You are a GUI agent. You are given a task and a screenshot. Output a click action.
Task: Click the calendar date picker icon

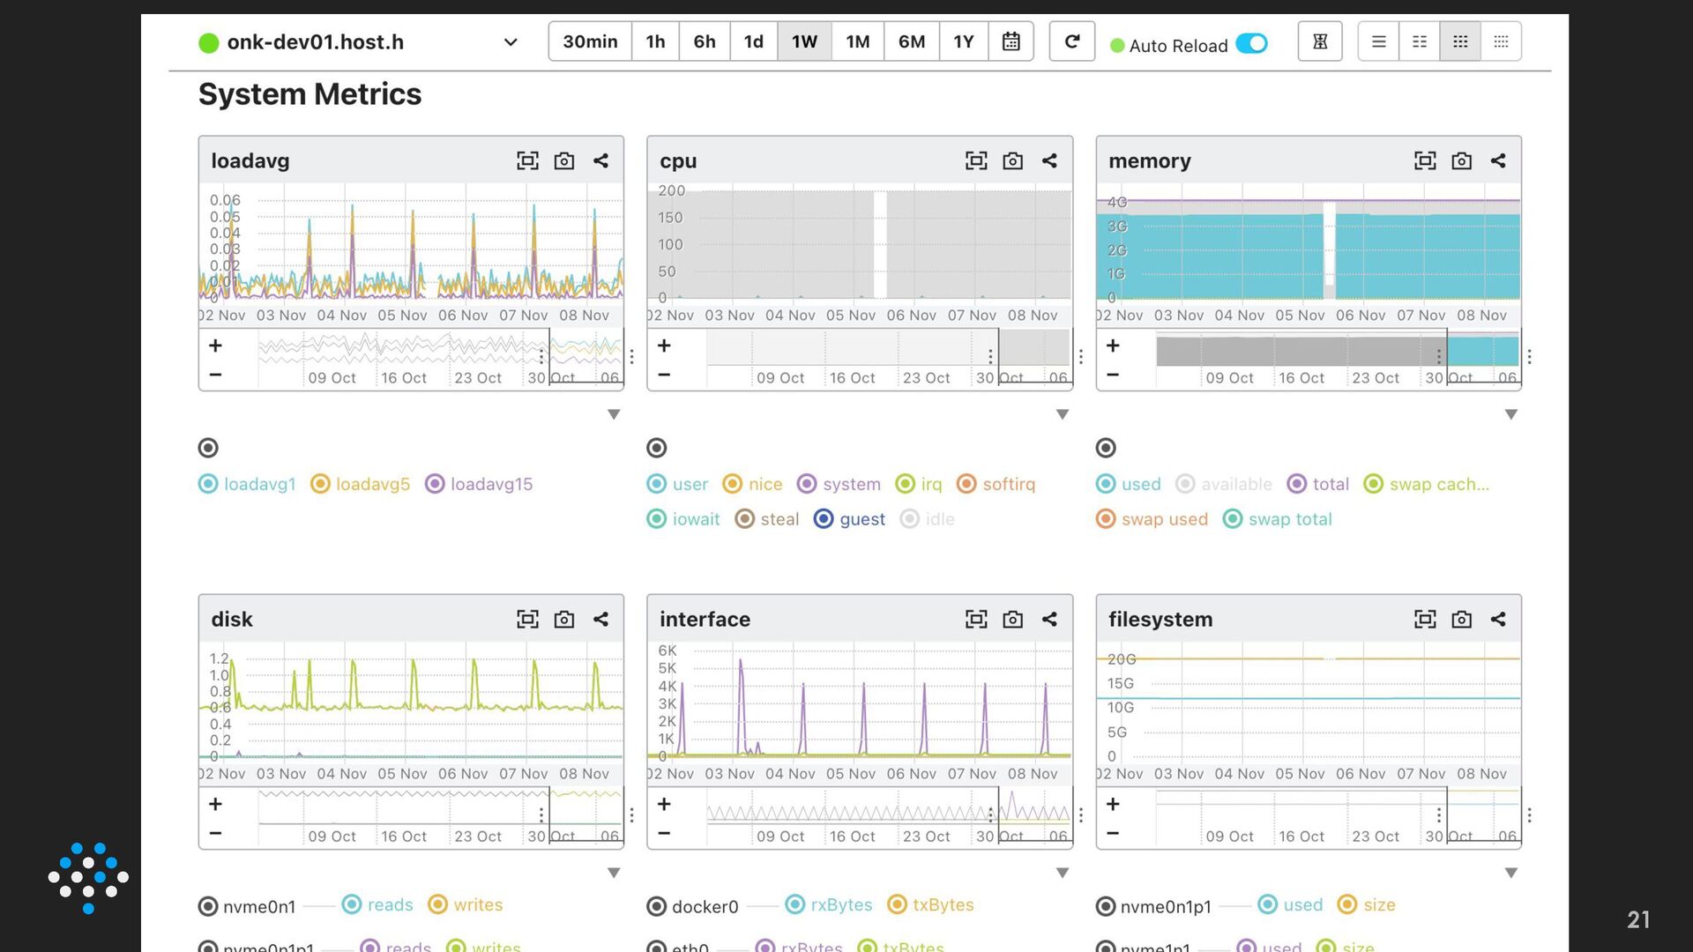pyautogui.click(x=1011, y=41)
